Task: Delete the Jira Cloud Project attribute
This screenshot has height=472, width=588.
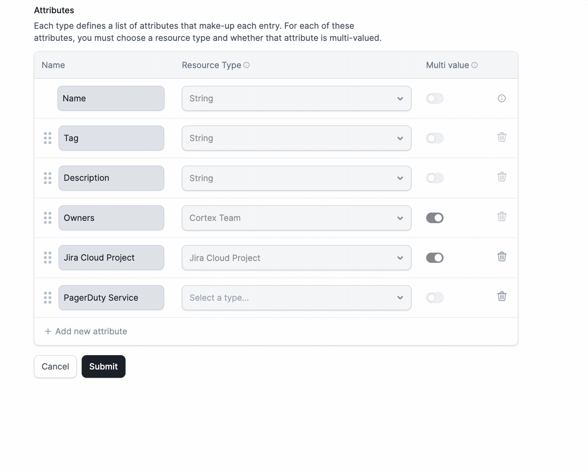Action: pyautogui.click(x=502, y=257)
